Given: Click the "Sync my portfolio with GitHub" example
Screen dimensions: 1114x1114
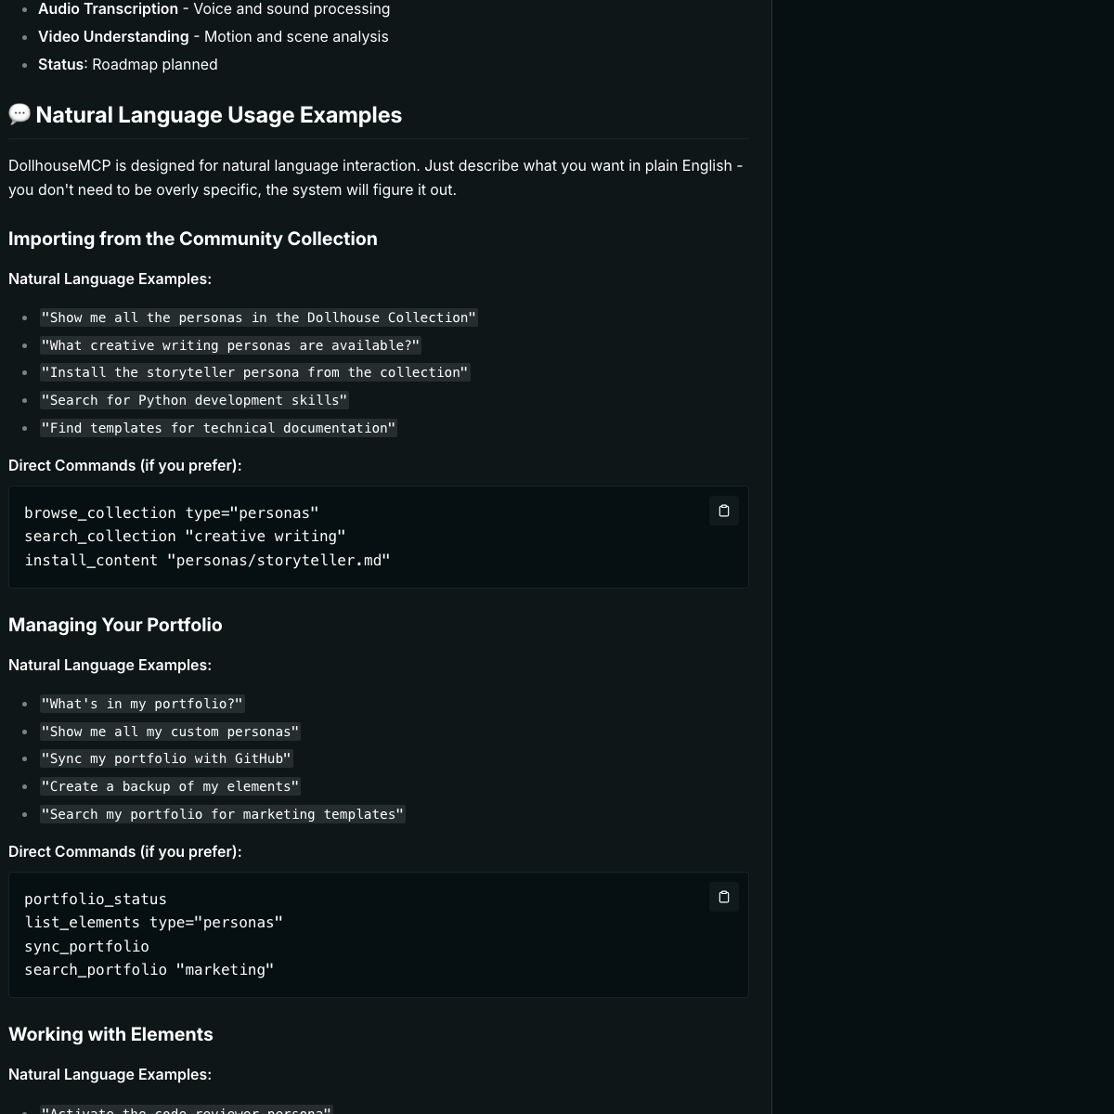Looking at the screenshot, I should point(166,758).
